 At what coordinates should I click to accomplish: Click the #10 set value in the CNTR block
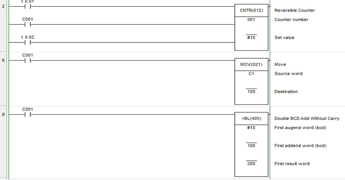[x=251, y=37]
